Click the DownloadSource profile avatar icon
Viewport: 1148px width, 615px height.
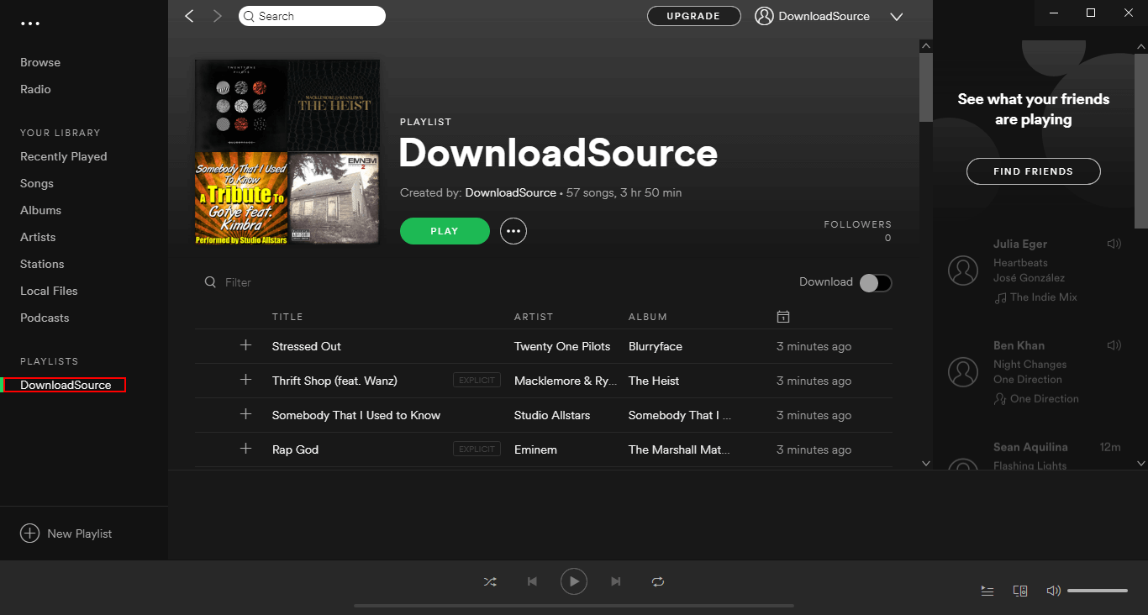tap(764, 16)
